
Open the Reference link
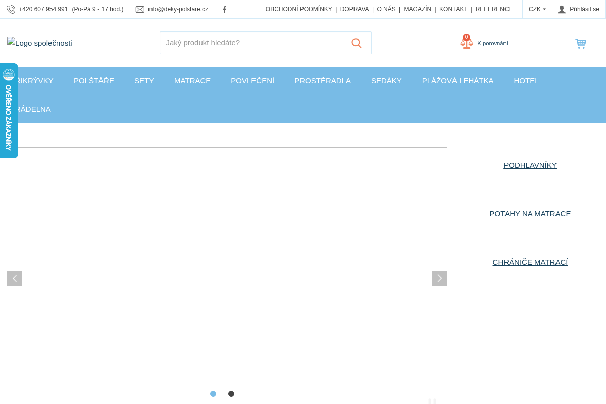pyautogui.click(x=494, y=9)
